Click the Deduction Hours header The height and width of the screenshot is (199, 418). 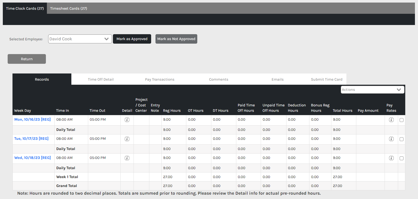(297, 108)
